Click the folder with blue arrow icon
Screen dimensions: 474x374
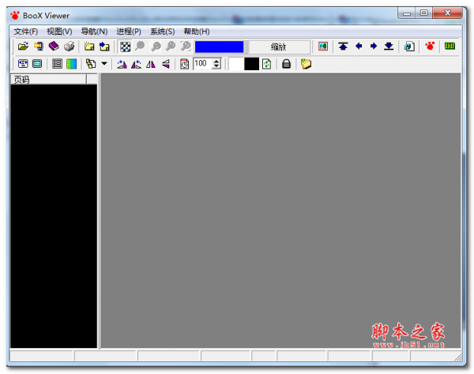(x=104, y=47)
